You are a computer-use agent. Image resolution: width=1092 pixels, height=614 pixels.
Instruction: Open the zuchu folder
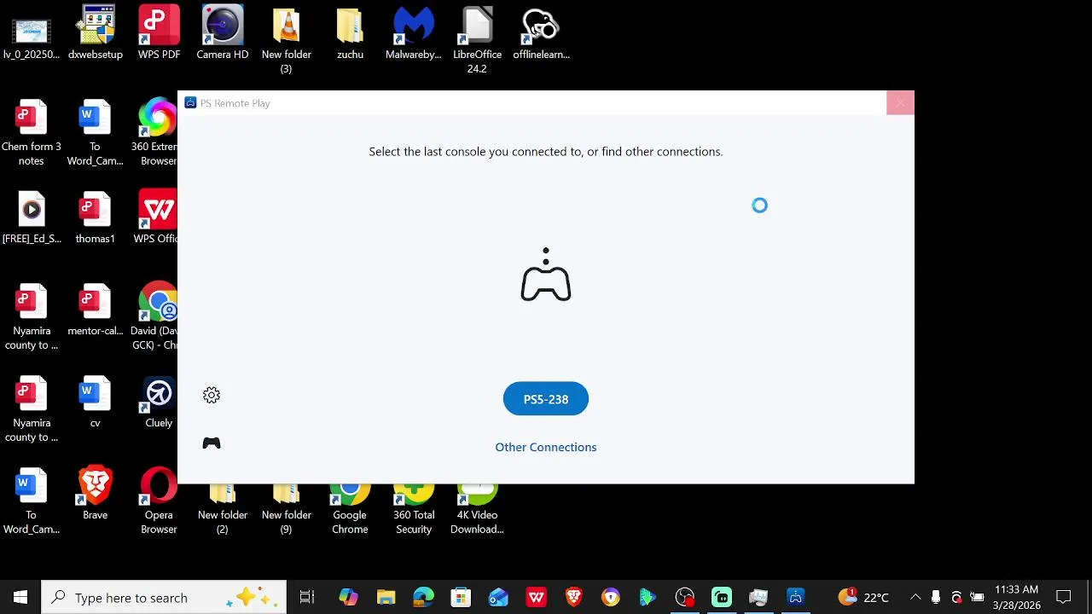(350, 34)
